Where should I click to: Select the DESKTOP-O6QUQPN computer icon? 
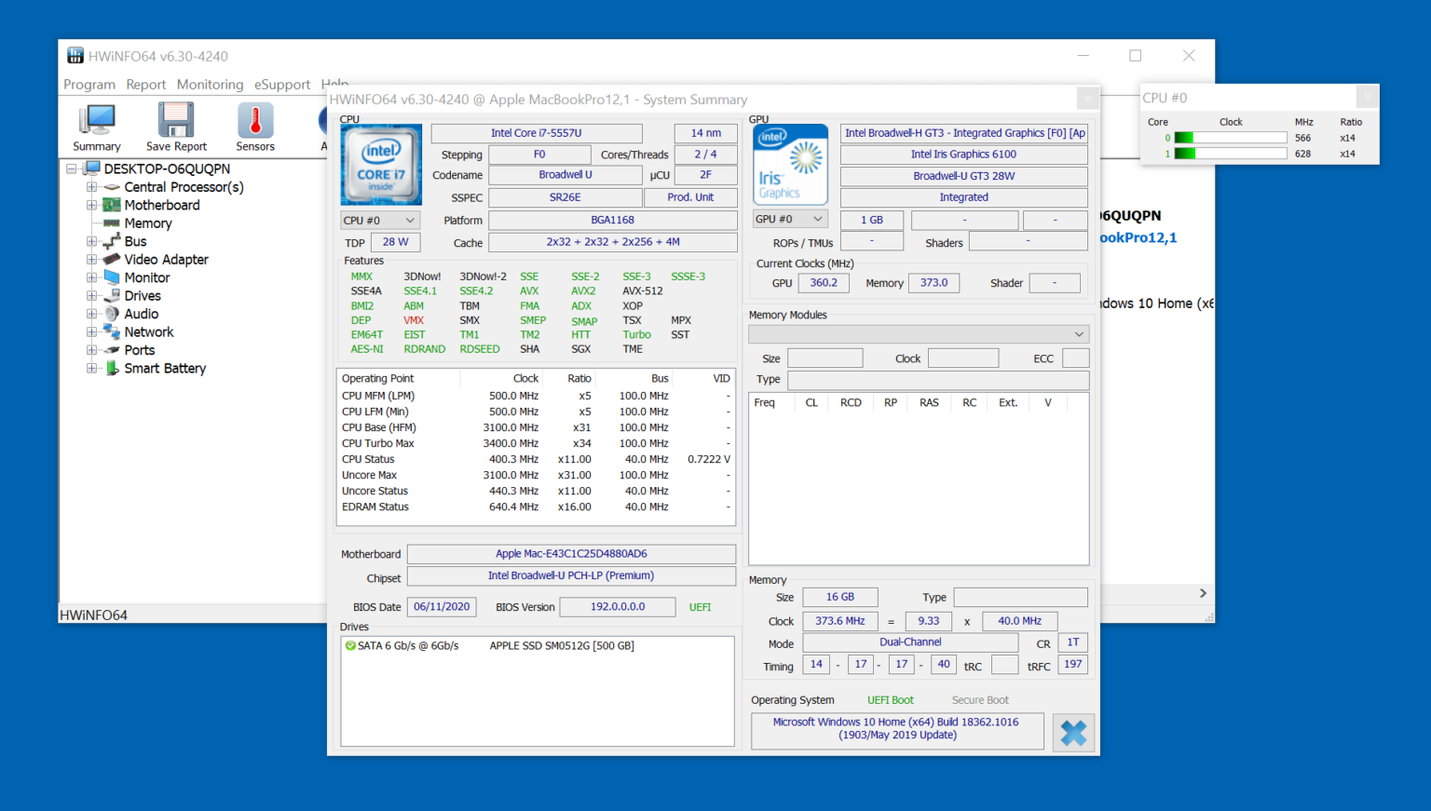[91, 169]
